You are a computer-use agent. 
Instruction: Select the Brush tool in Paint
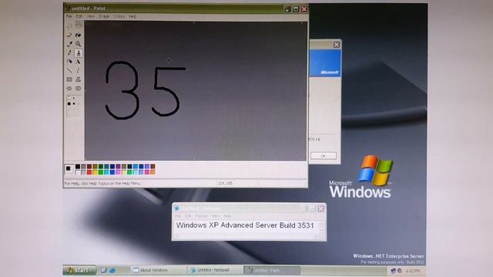point(79,53)
